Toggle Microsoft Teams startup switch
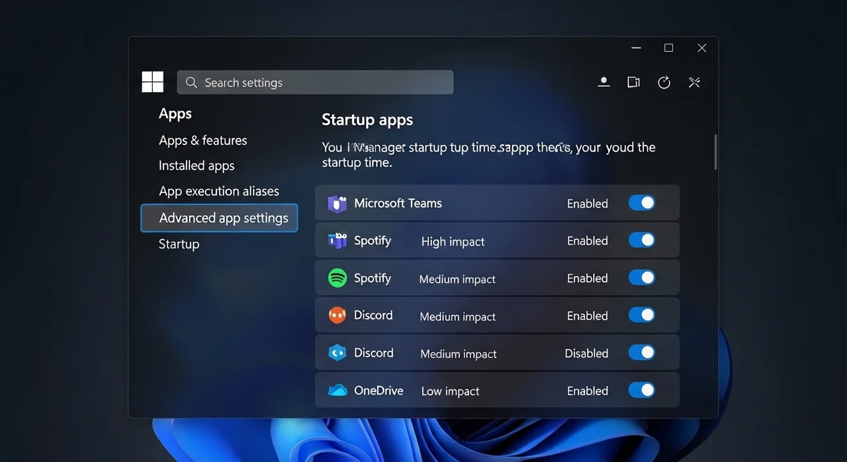Viewport: 847px width, 462px height. [641, 203]
